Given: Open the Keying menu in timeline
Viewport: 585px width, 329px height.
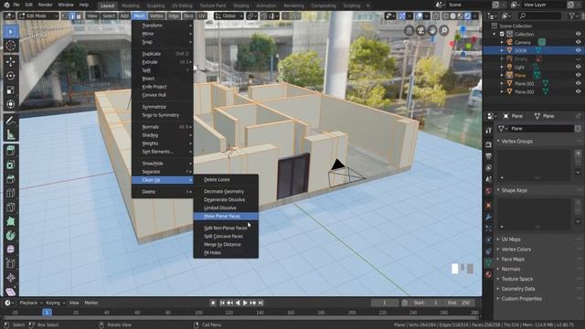Looking at the screenshot, I should click(55, 302).
